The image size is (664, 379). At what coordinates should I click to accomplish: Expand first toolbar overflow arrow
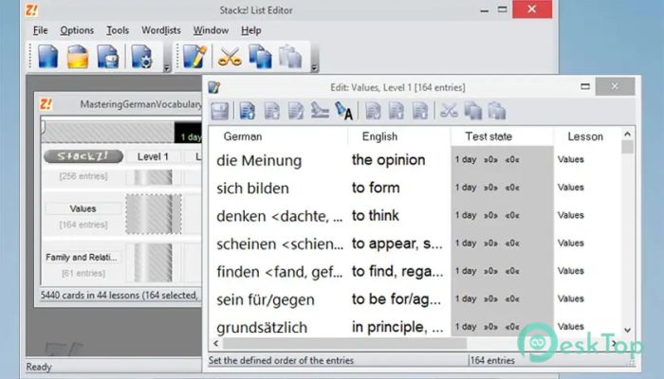(167, 67)
